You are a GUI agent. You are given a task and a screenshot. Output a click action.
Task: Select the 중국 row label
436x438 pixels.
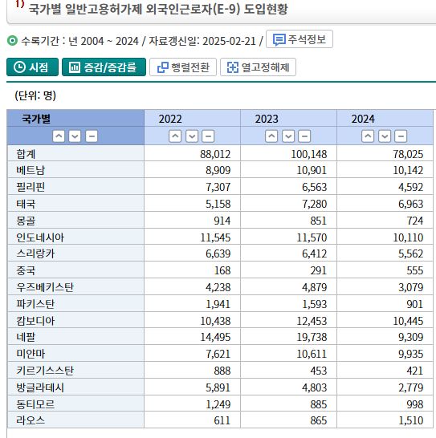pyautogui.click(x=26, y=270)
